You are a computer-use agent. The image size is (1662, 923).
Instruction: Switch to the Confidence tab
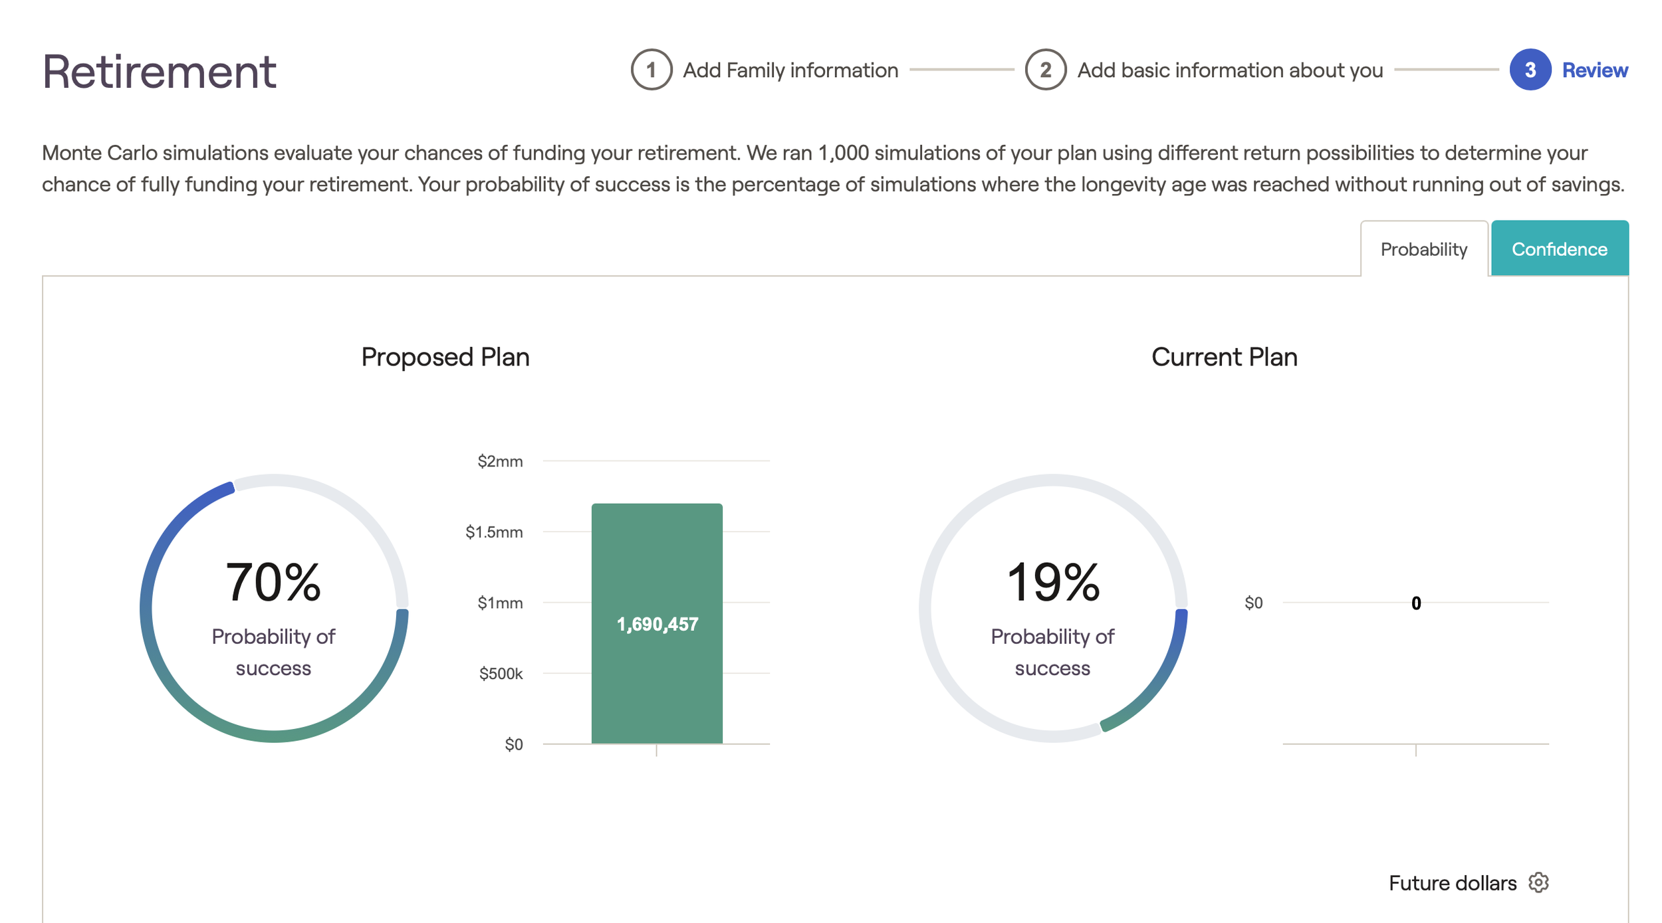click(x=1559, y=249)
